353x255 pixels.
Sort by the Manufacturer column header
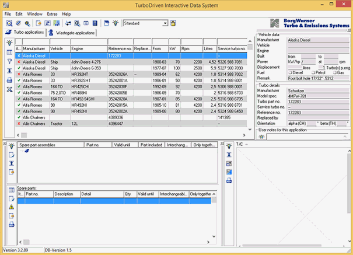(36, 48)
